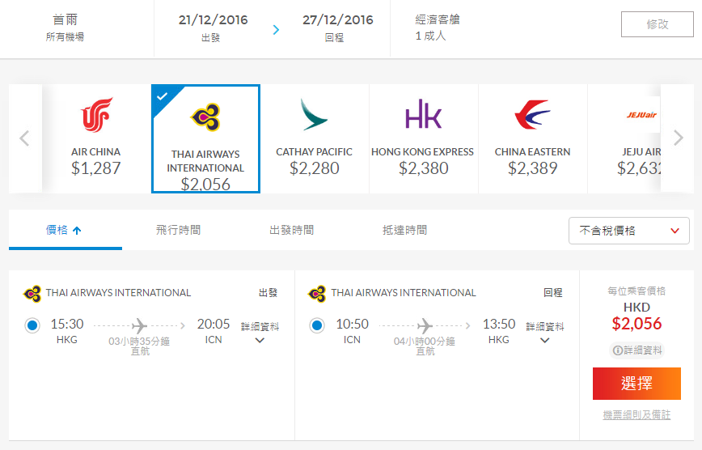Sort by 出發時間 departure time tab
702x450 pixels.
tap(291, 230)
